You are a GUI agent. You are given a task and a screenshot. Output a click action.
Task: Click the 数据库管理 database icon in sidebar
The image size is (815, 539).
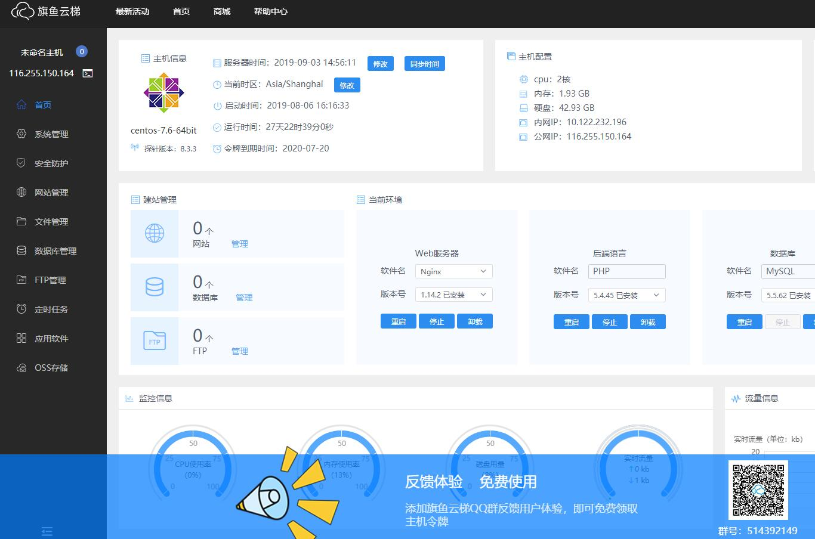click(21, 250)
